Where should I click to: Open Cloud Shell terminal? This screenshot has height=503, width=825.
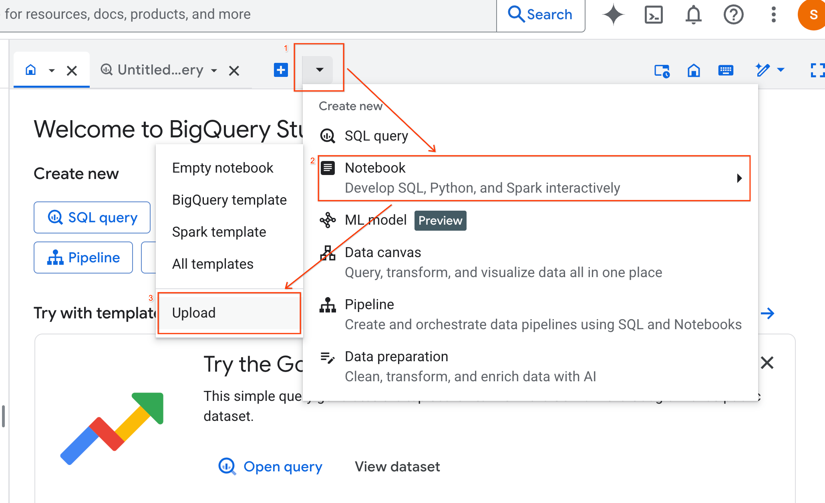(653, 14)
